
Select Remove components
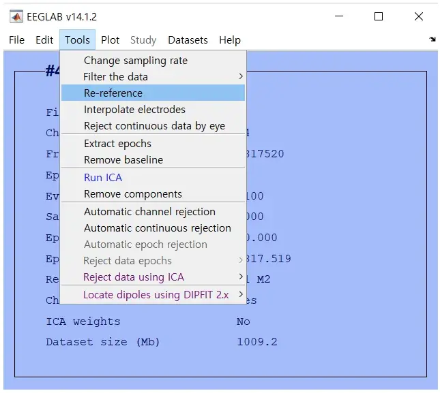point(133,194)
